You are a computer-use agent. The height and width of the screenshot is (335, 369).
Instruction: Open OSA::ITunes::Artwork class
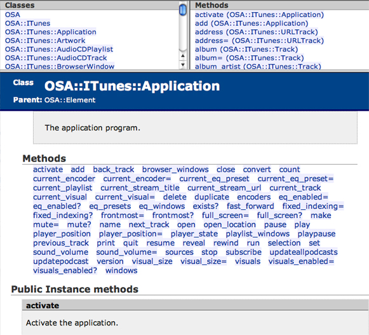point(45,41)
